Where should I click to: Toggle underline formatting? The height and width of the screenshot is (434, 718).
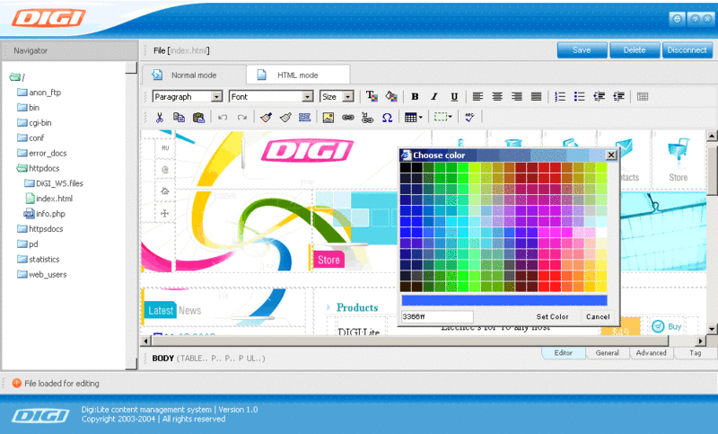454,97
